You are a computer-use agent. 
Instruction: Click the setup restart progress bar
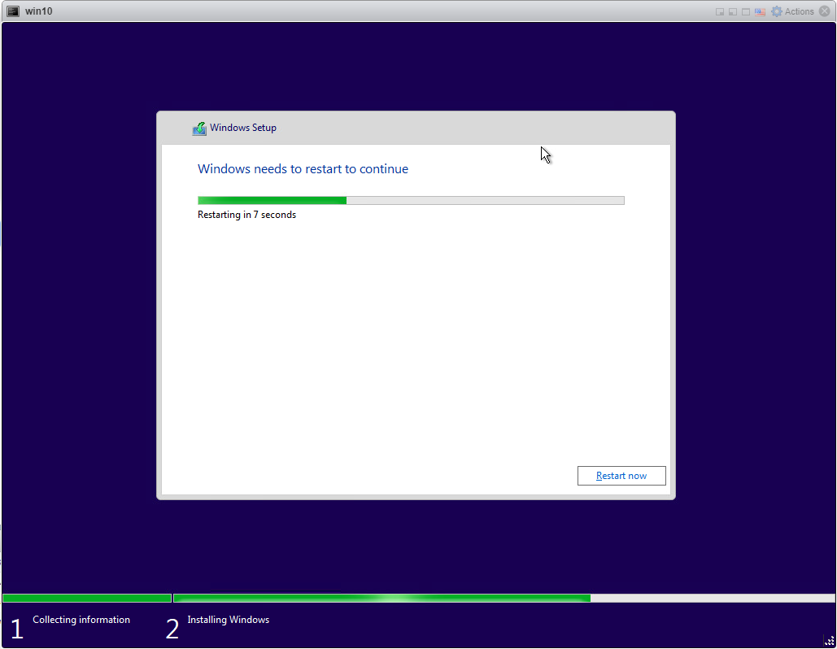tap(411, 199)
